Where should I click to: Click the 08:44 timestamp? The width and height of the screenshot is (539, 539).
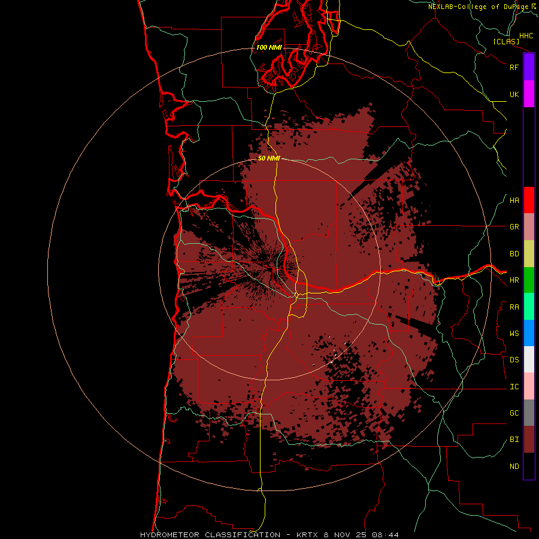tap(386, 535)
